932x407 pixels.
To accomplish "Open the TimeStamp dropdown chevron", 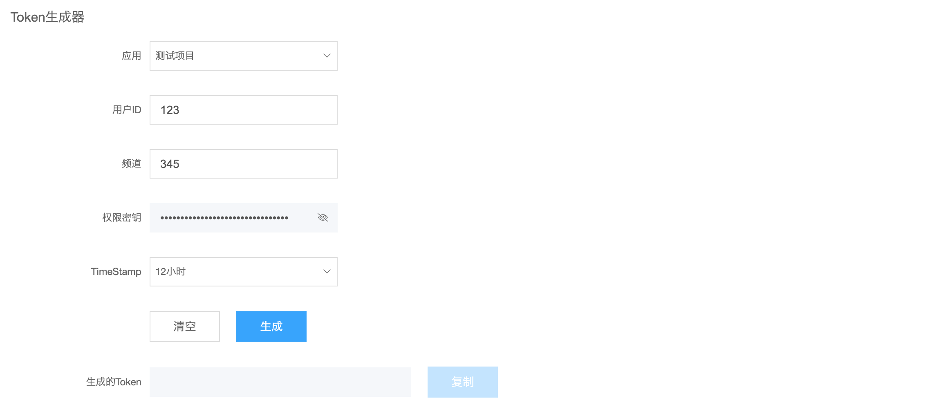I will click(x=327, y=271).
